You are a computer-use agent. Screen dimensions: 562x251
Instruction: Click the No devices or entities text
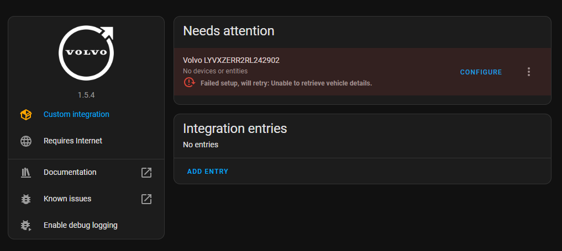215,71
